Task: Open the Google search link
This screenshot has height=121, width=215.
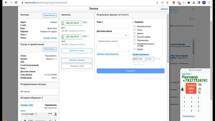Action: click(x=46, y=38)
